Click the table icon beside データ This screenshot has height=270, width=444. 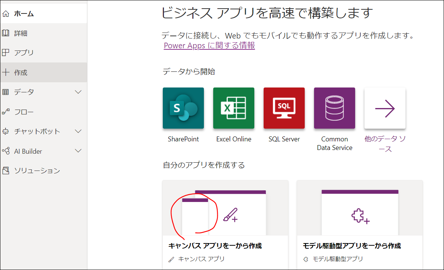click(x=6, y=92)
